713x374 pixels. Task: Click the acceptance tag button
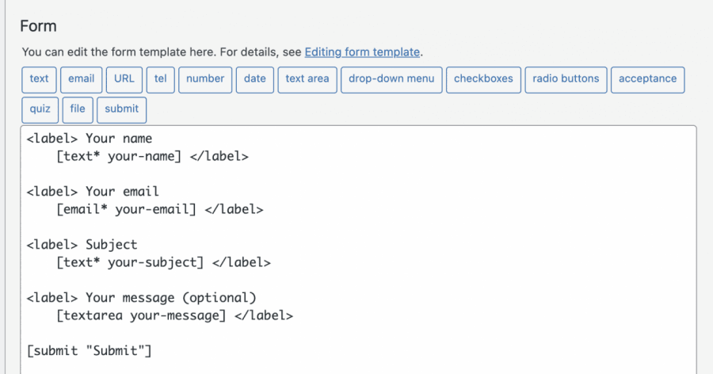click(x=647, y=79)
